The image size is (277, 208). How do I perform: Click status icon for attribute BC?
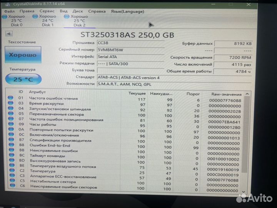(x=12, y=155)
